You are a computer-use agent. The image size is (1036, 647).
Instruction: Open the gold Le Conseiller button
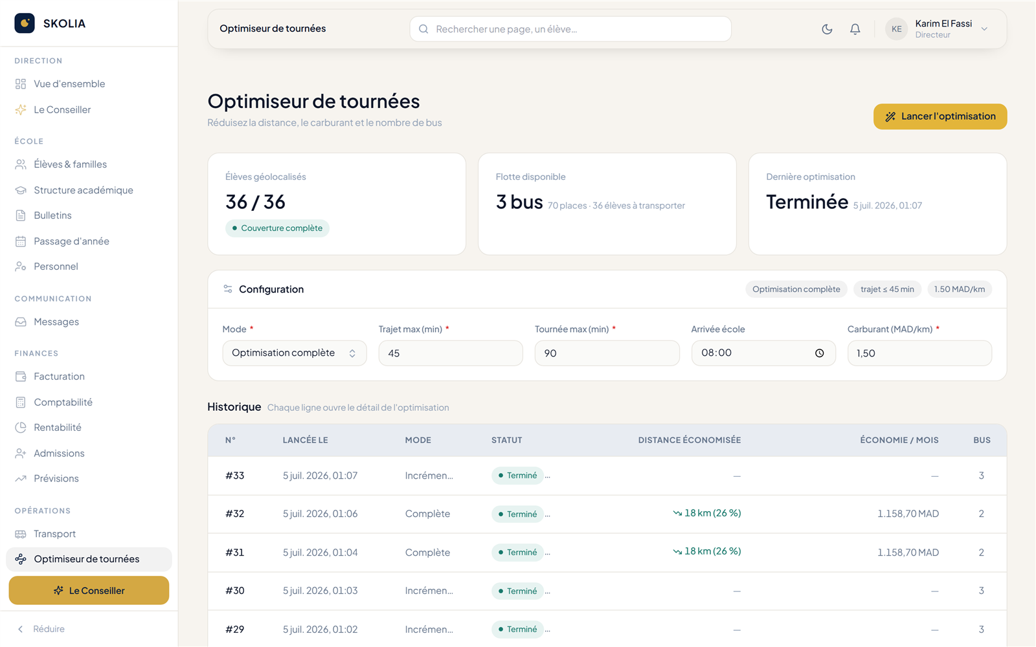(89, 591)
